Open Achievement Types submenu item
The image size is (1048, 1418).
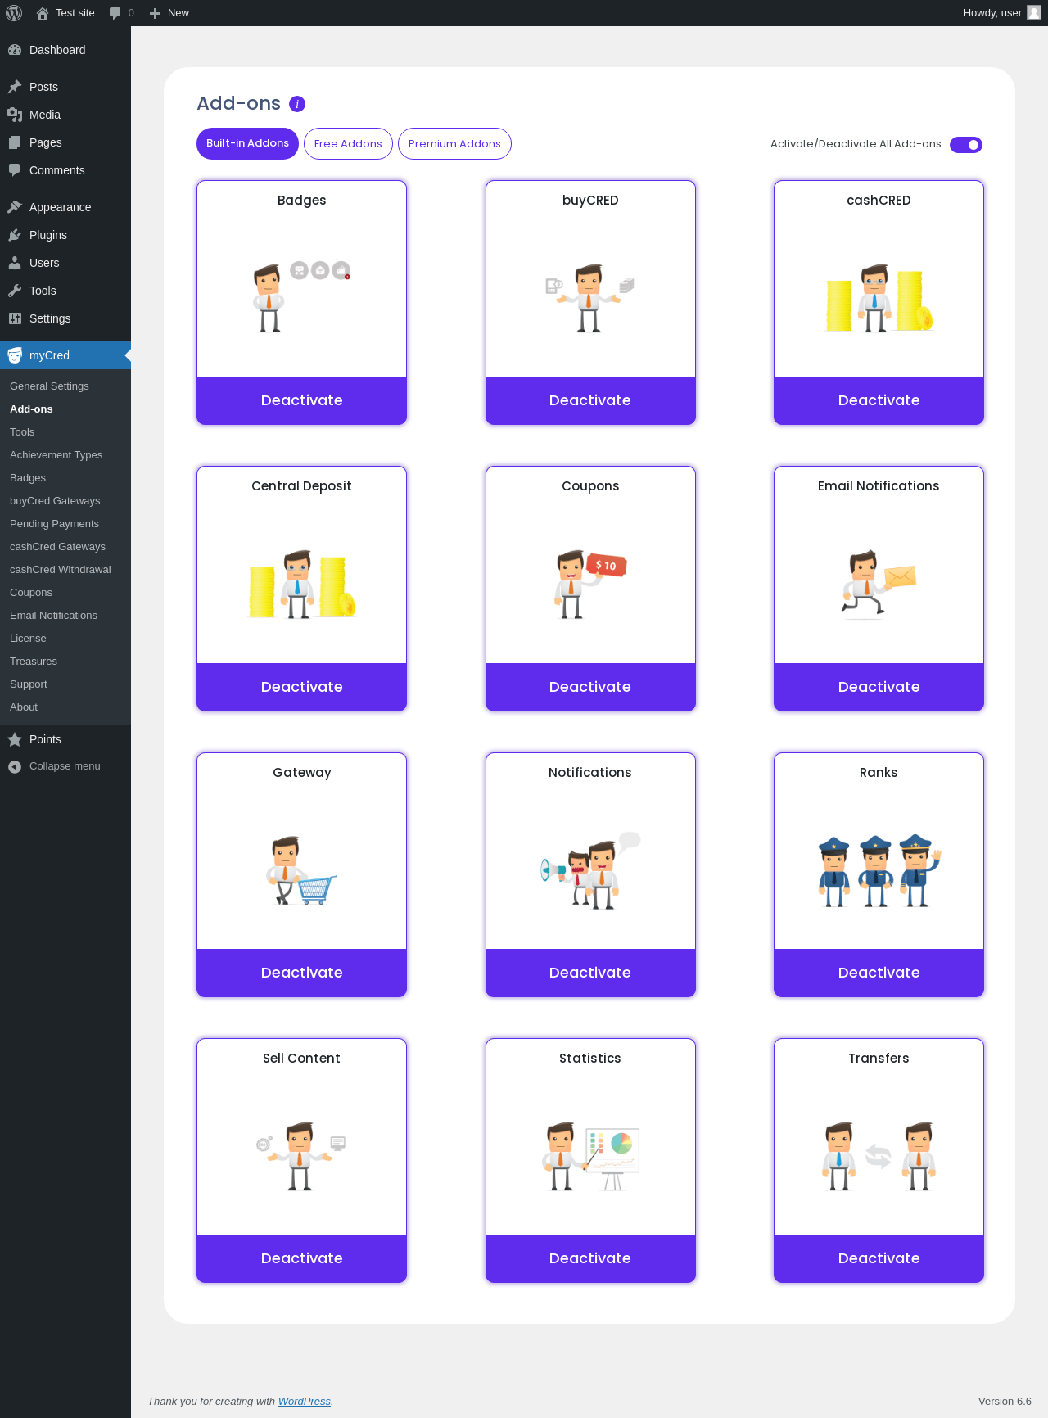click(x=65, y=455)
